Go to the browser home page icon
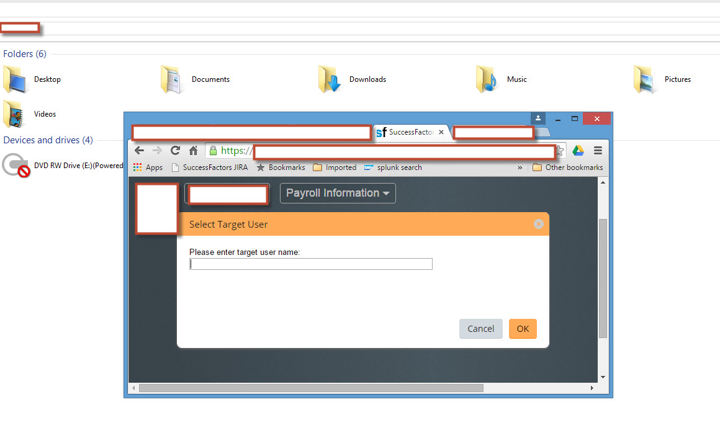The image size is (720, 446). (193, 151)
